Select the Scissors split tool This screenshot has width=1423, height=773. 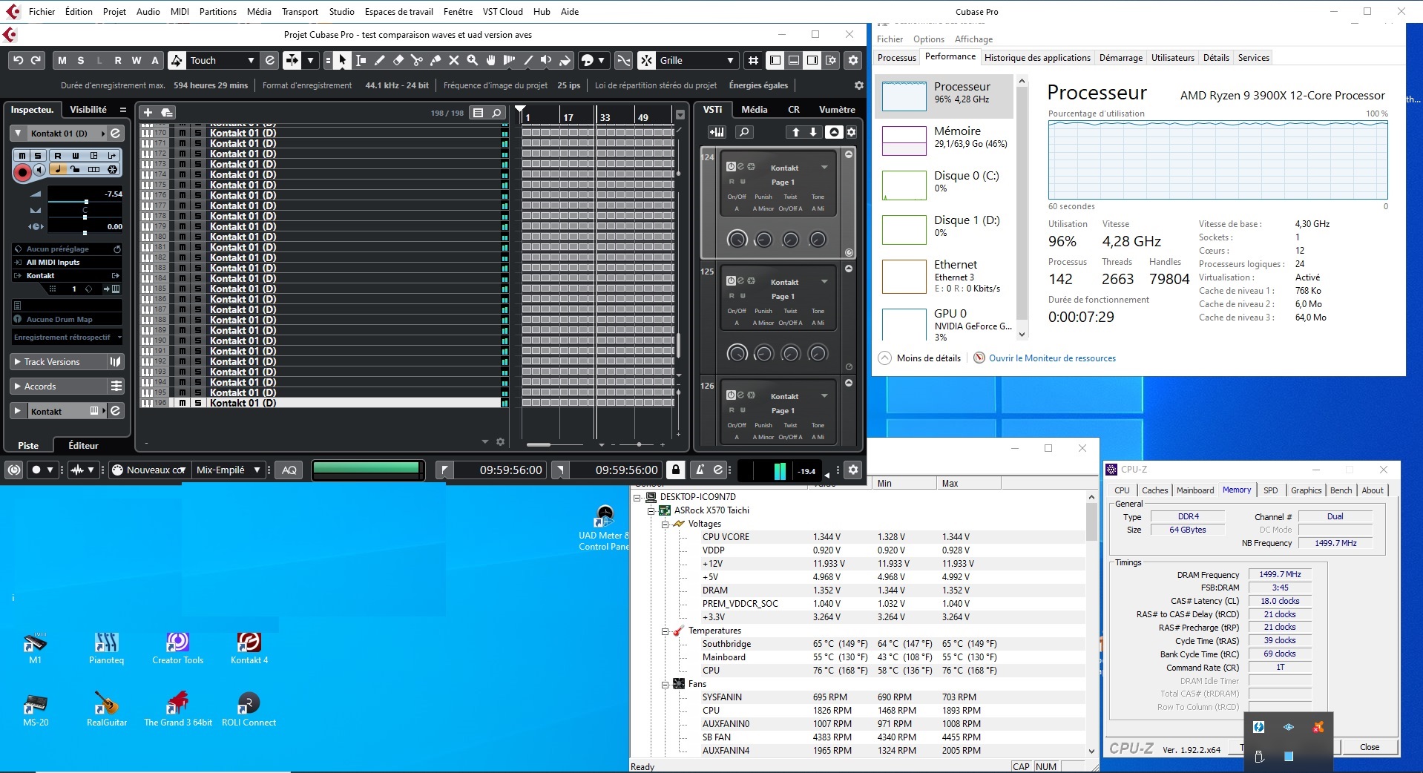[417, 60]
